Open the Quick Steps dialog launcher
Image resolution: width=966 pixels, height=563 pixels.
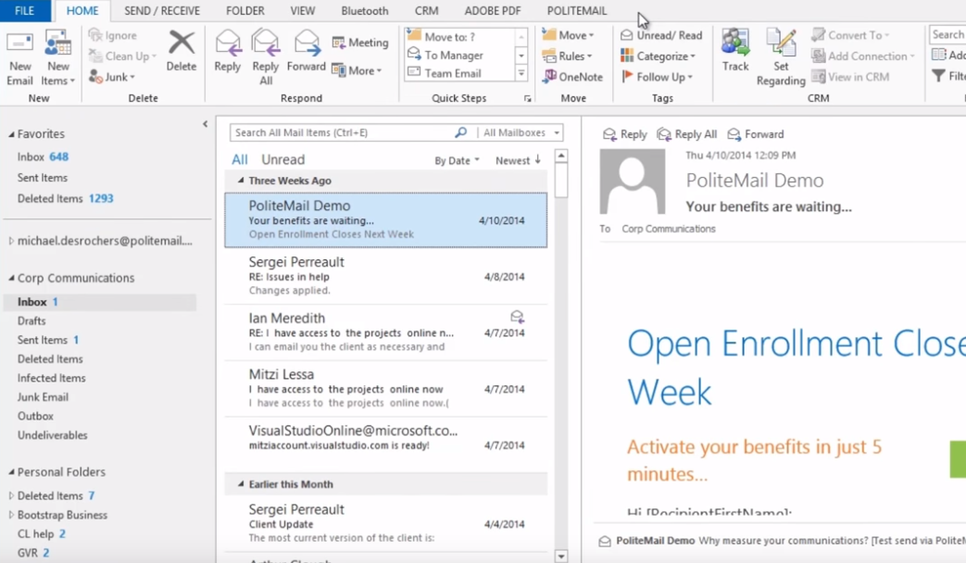pyautogui.click(x=528, y=95)
